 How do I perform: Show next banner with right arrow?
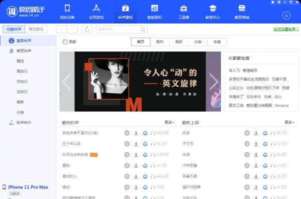click(x=214, y=81)
